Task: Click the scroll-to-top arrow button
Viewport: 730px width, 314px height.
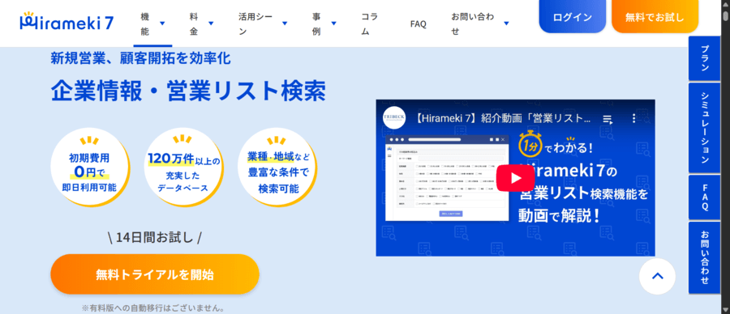Action: [x=657, y=276]
